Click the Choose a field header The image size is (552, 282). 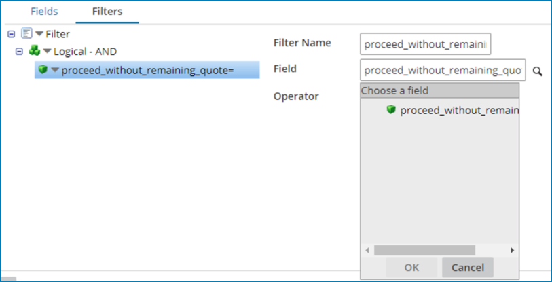coord(440,90)
